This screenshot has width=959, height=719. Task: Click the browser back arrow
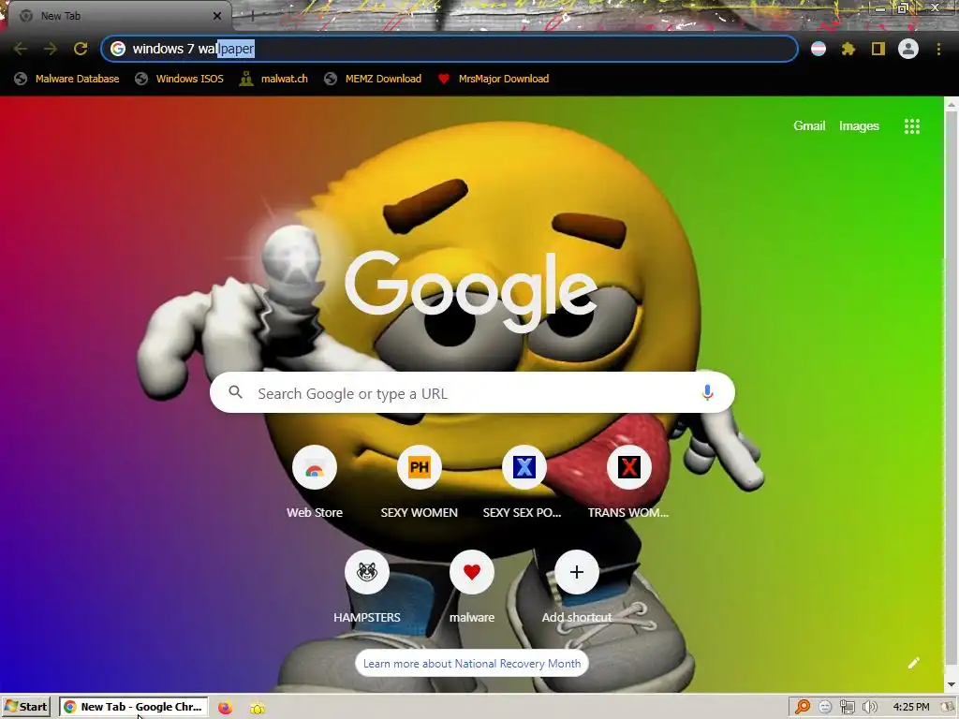tap(21, 49)
